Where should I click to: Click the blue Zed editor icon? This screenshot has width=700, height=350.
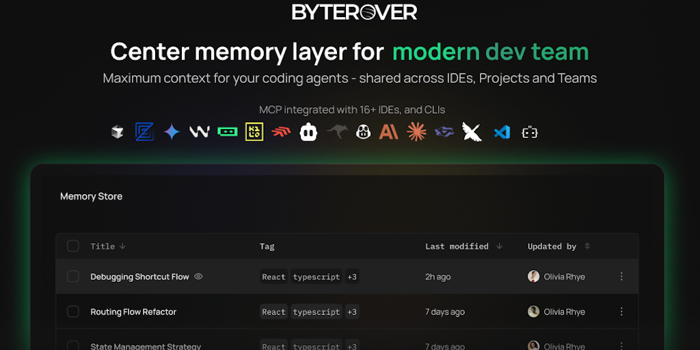coord(145,132)
